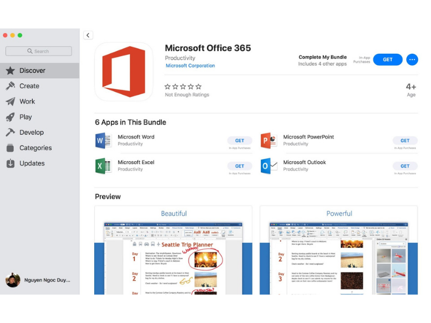This screenshot has width=431, height=323.
Task: Click the Create paintbrush icon
Action: 10,86
